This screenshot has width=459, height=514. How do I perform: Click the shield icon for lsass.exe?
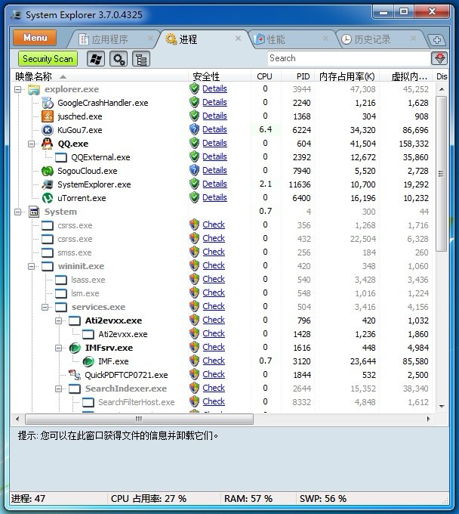pos(195,279)
